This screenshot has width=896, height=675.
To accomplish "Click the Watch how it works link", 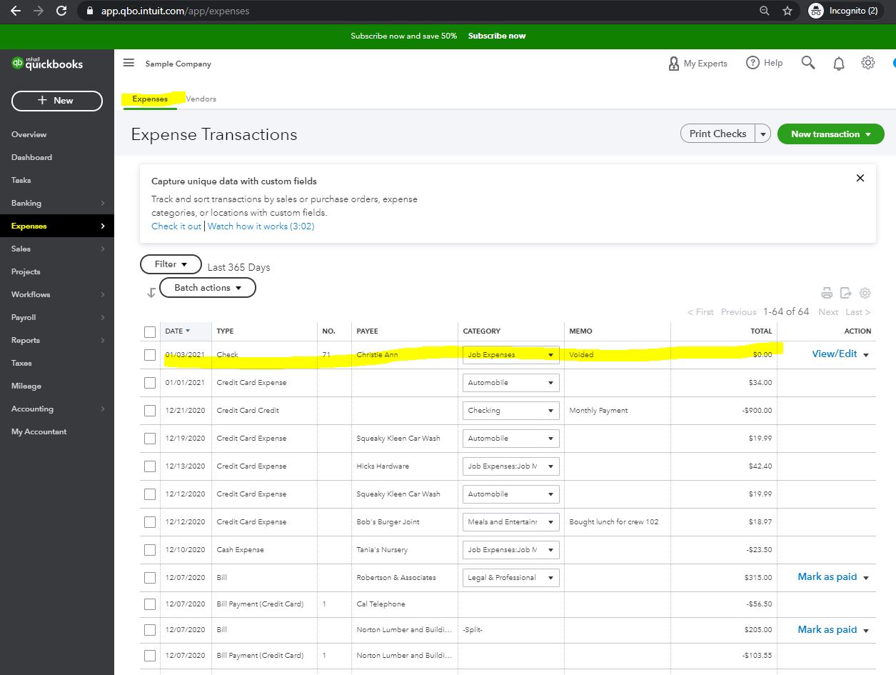I will click(x=261, y=226).
